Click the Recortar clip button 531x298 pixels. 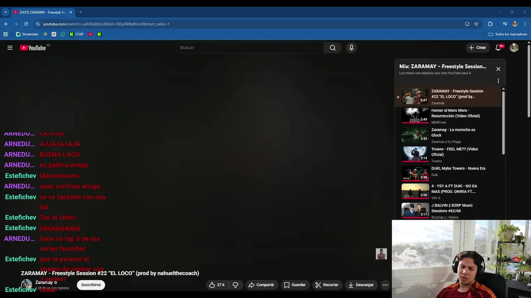tap(326, 285)
